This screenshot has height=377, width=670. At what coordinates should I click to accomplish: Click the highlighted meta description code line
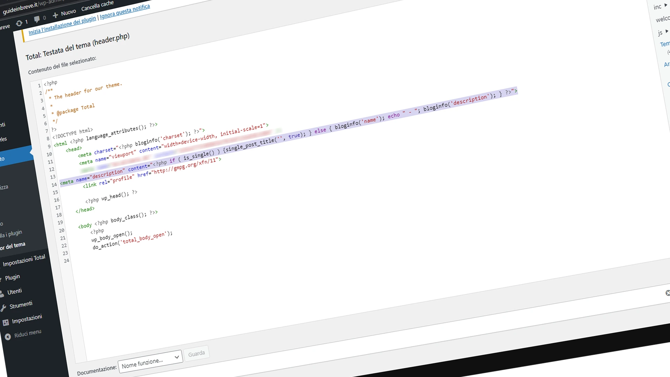click(288, 136)
